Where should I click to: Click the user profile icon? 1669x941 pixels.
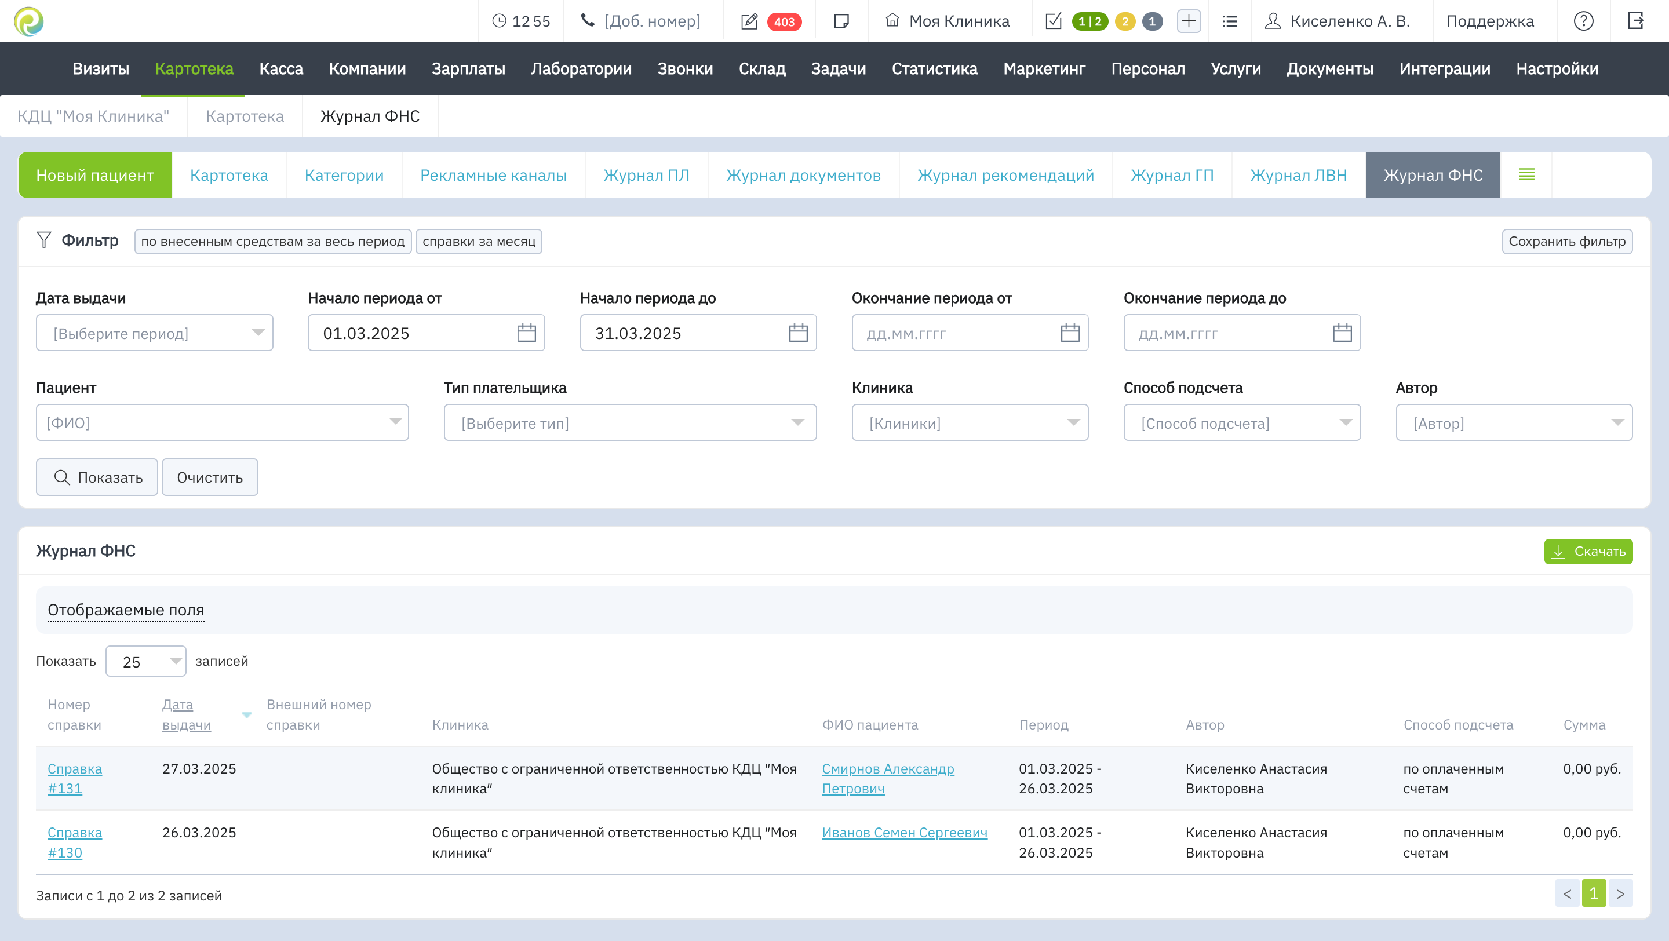pyautogui.click(x=1273, y=21)
